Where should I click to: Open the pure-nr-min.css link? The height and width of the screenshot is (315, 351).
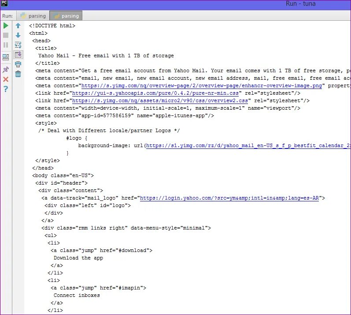click(155, 93)
